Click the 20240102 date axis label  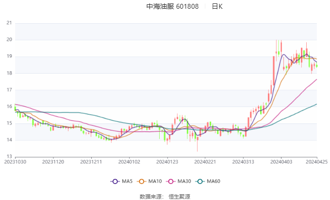[129, 162]
